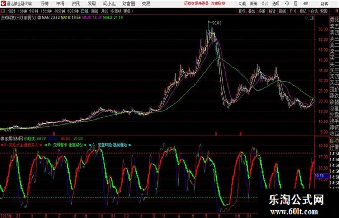
Task: Click the 复权 button
Action: pos(242,11)
